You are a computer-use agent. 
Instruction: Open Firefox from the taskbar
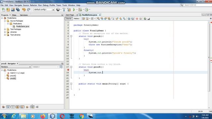tap(43, 116)
